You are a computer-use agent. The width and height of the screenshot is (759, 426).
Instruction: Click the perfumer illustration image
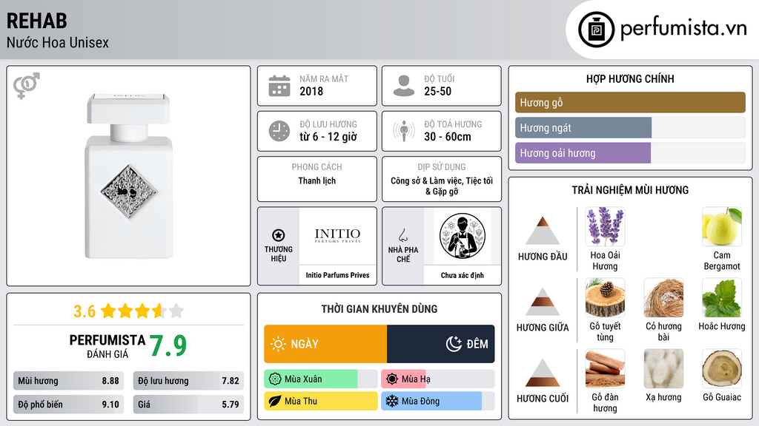[x=462, y=236]
